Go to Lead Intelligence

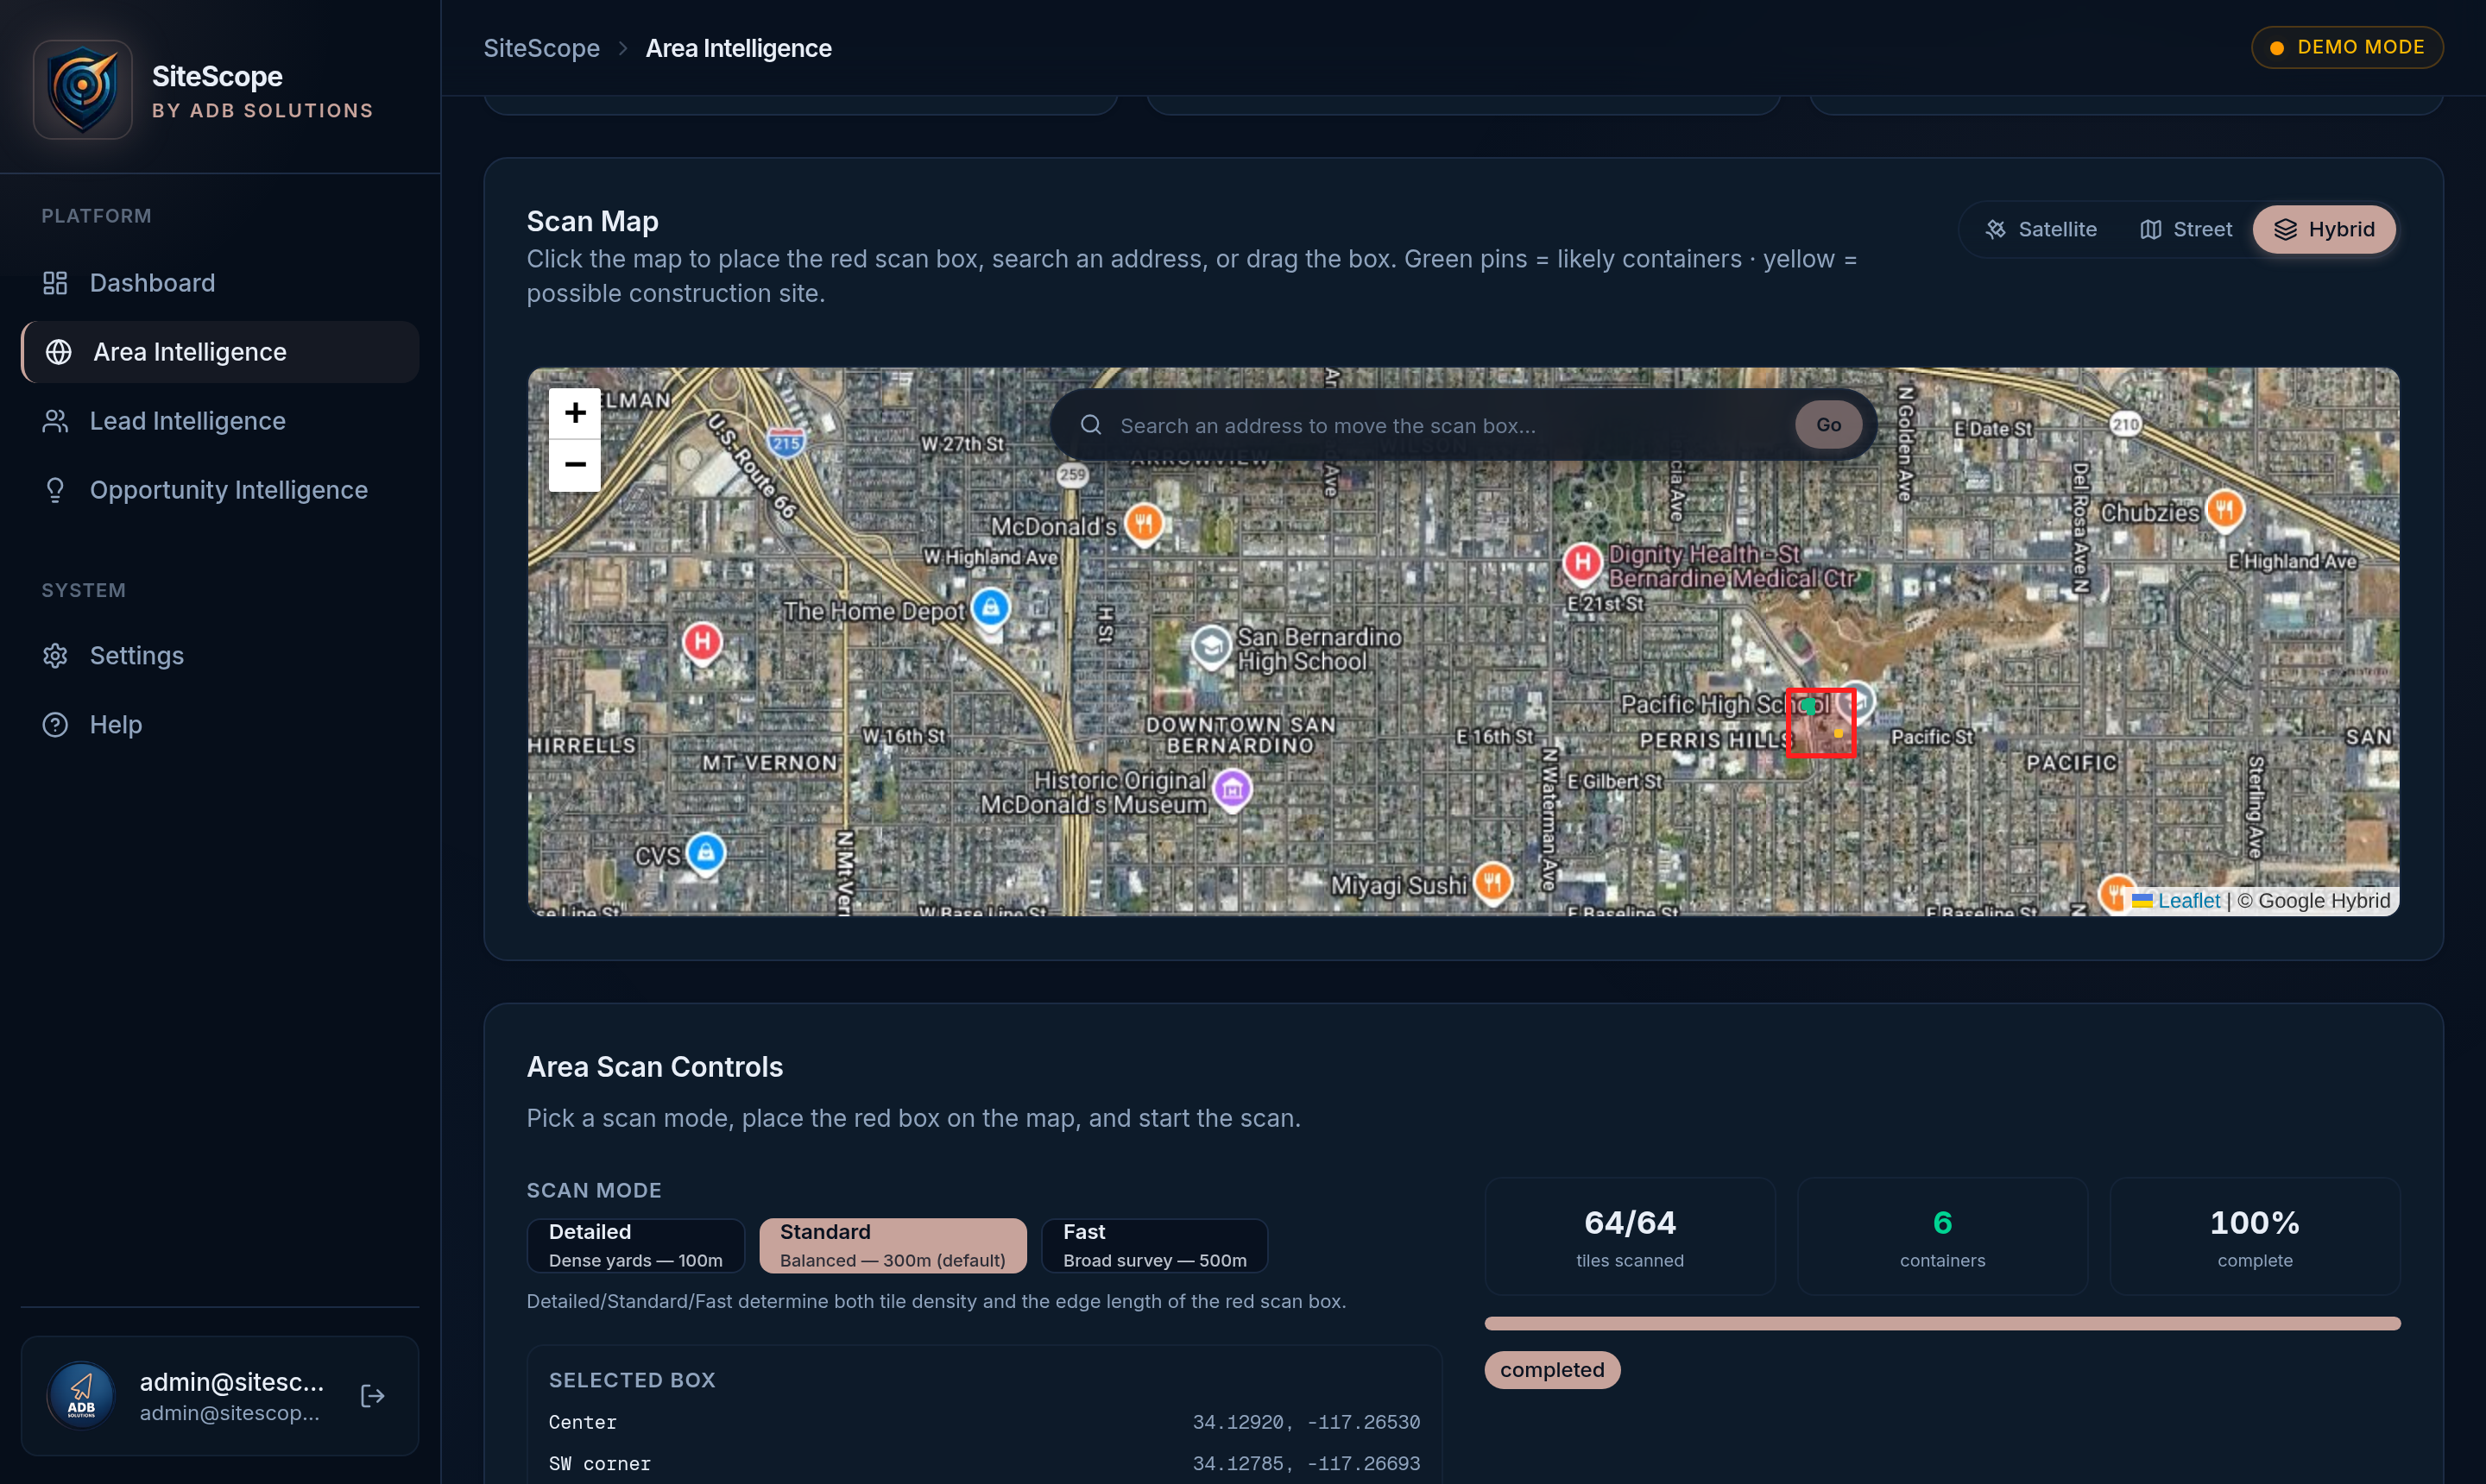click(219, 421)
